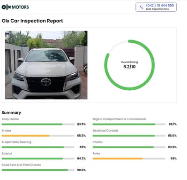
Task: Click the Suspension/Steering progress bar
Action: (x=38, y=147)
